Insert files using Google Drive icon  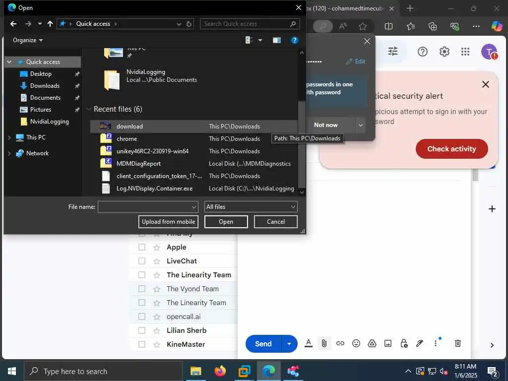point(372,343)
